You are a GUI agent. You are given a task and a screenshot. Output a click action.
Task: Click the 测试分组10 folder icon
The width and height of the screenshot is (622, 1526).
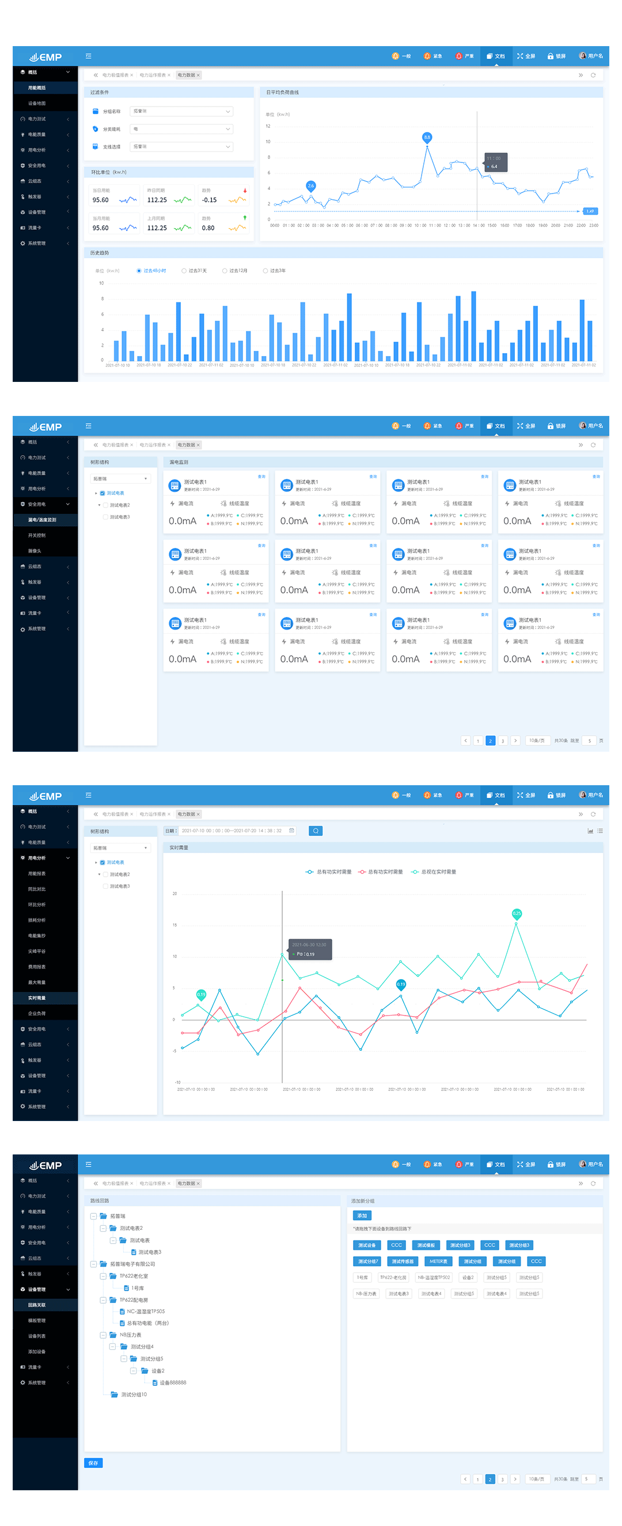tap(115, 1395)
